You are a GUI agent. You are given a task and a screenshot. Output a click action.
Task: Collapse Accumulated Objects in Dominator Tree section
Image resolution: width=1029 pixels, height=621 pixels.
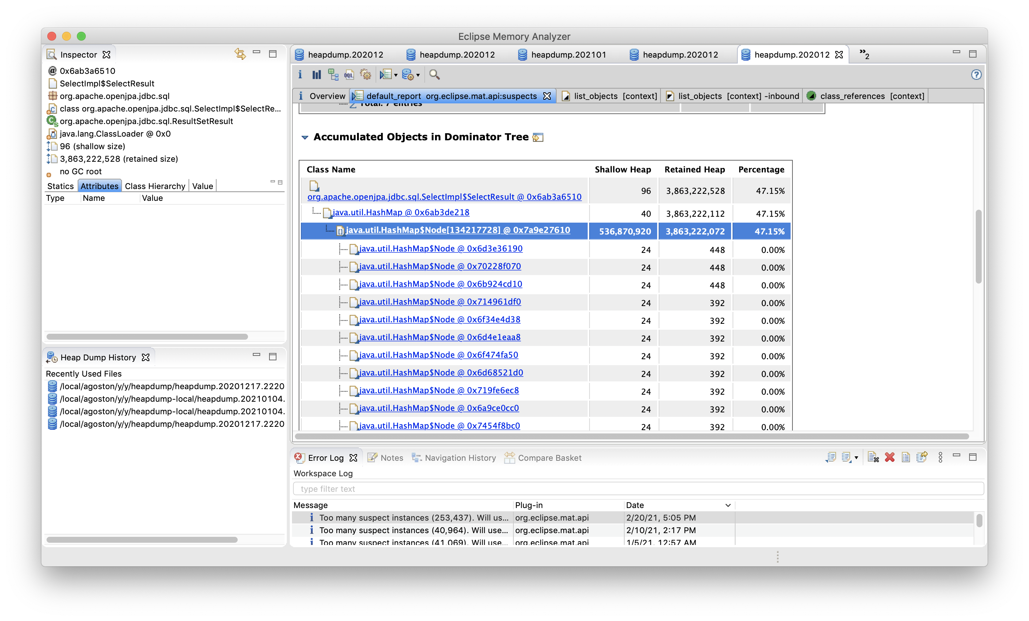305,137
